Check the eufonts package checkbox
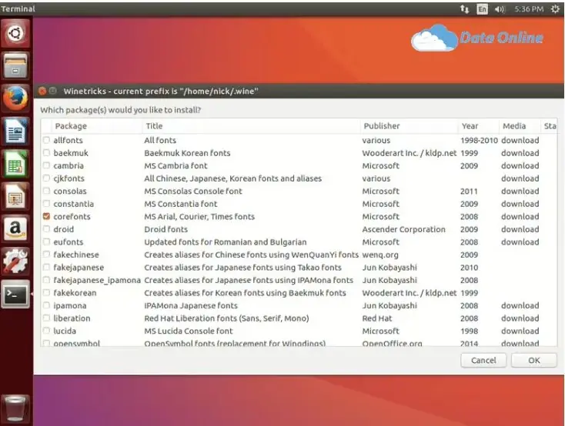The height and width of the screenshot is (426, 565). 46,242
